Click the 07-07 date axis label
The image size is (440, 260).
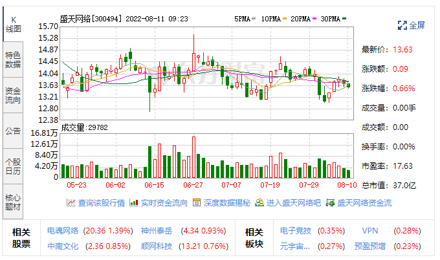(x=231, y=185)
